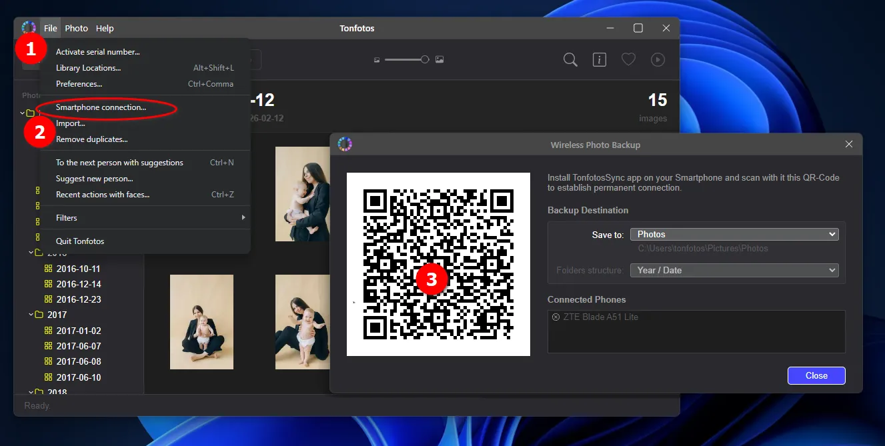Click the grid icon beside 2016-10-11

coord(48,269)
